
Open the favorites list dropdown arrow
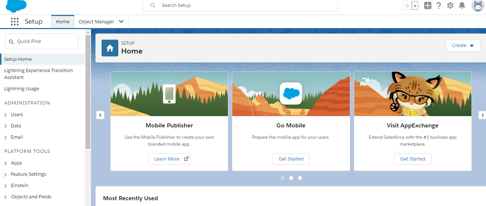coord(415,5)
